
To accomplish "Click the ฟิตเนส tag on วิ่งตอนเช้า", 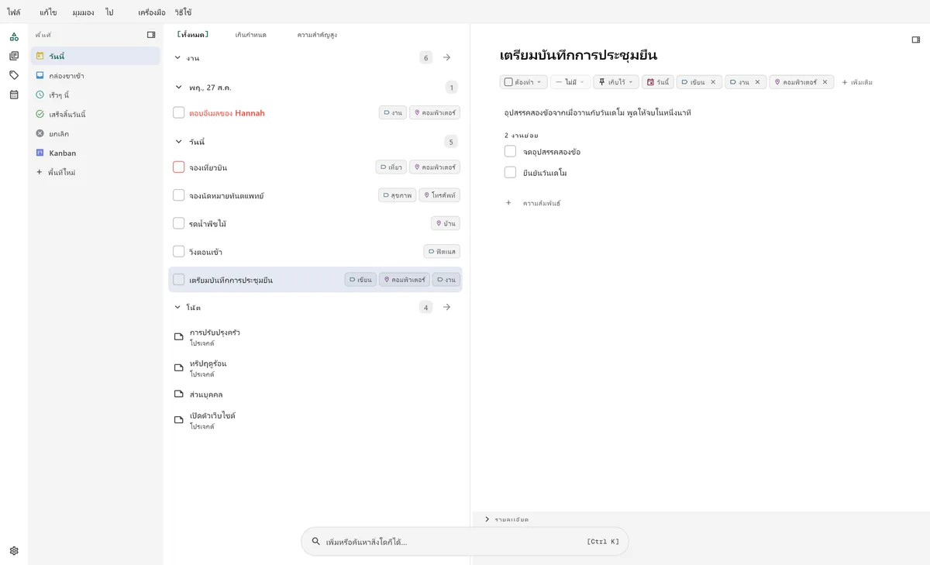I will pos(442,252).
